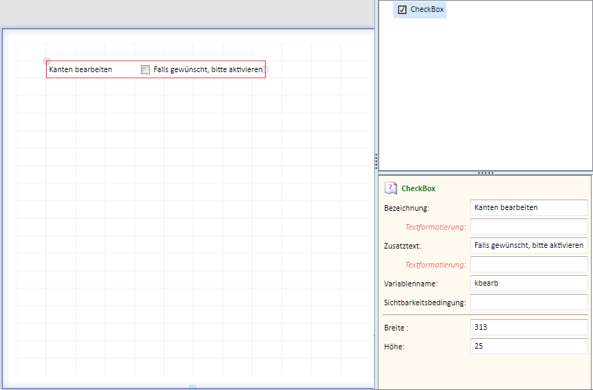Screen dimensions: 593x390
Task: Click the dotted horizontal splitter above the properties panel
Action: pos(486,173)
